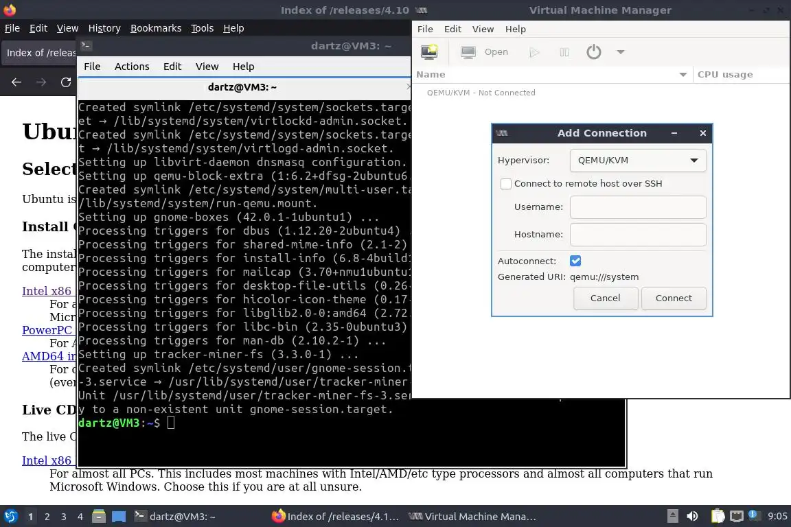Click the update notification tray icon
The image size is (791, 527).
point(753,515)
